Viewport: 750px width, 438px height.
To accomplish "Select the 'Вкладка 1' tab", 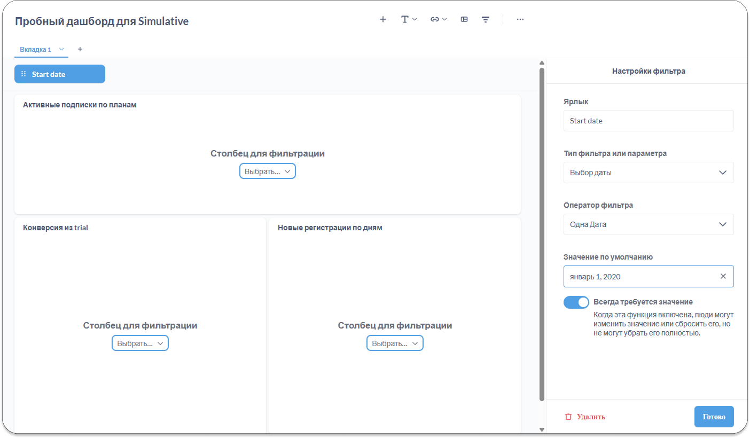I will [x=35, y=50].
